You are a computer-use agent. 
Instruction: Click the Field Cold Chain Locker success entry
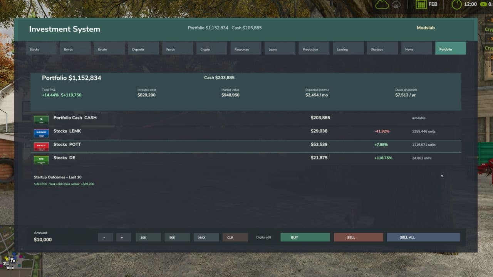[x=64, y=184]
